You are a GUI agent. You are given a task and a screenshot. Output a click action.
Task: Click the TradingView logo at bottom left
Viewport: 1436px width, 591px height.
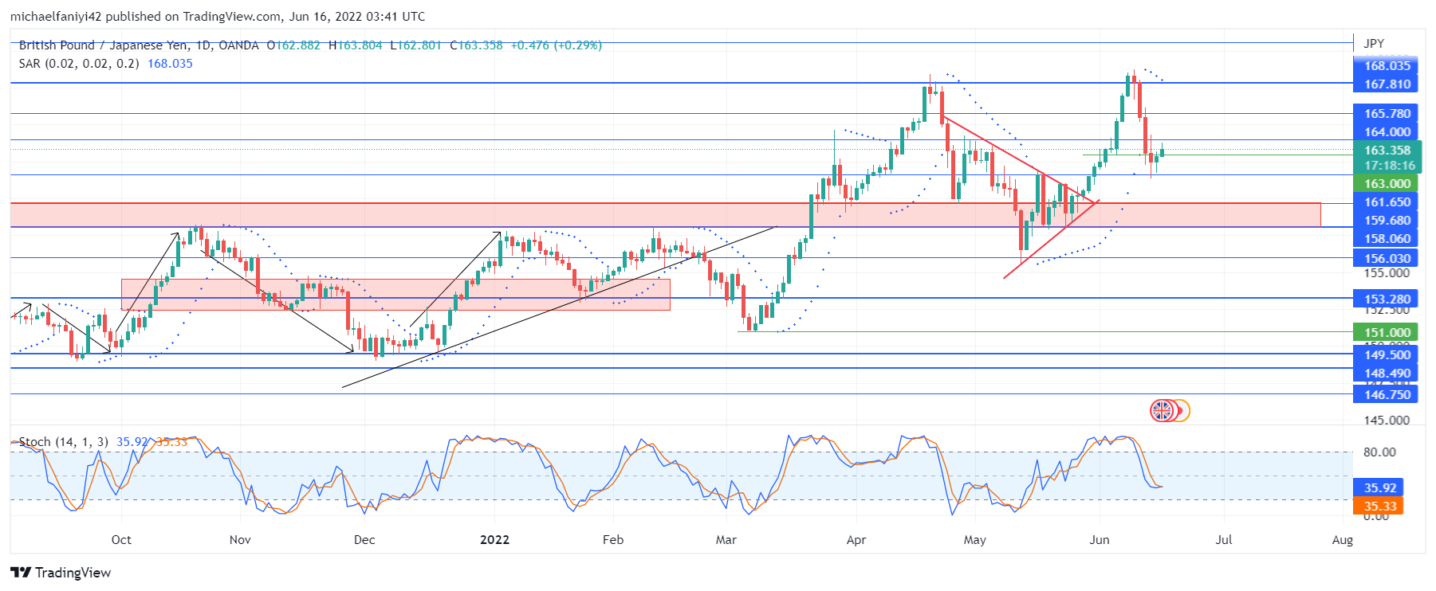61,573
